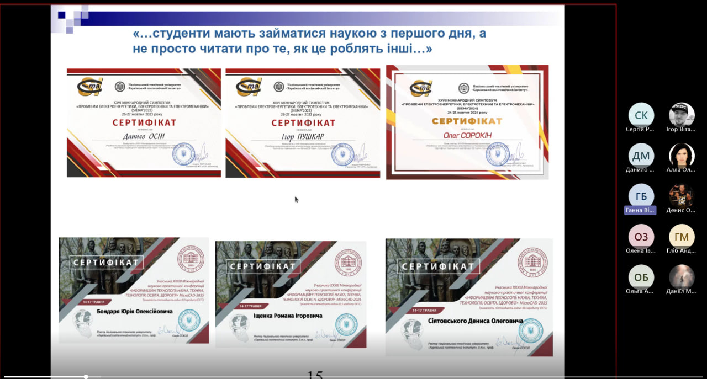Click the slide number 15

click(x=315, y=375)
